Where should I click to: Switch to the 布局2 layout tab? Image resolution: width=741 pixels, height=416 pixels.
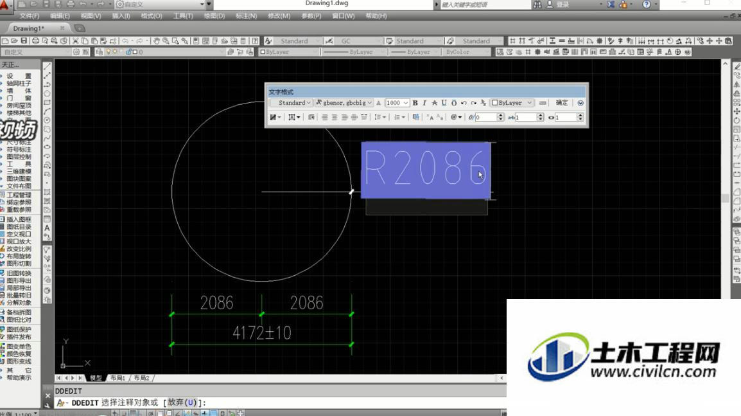coord(141,377)
